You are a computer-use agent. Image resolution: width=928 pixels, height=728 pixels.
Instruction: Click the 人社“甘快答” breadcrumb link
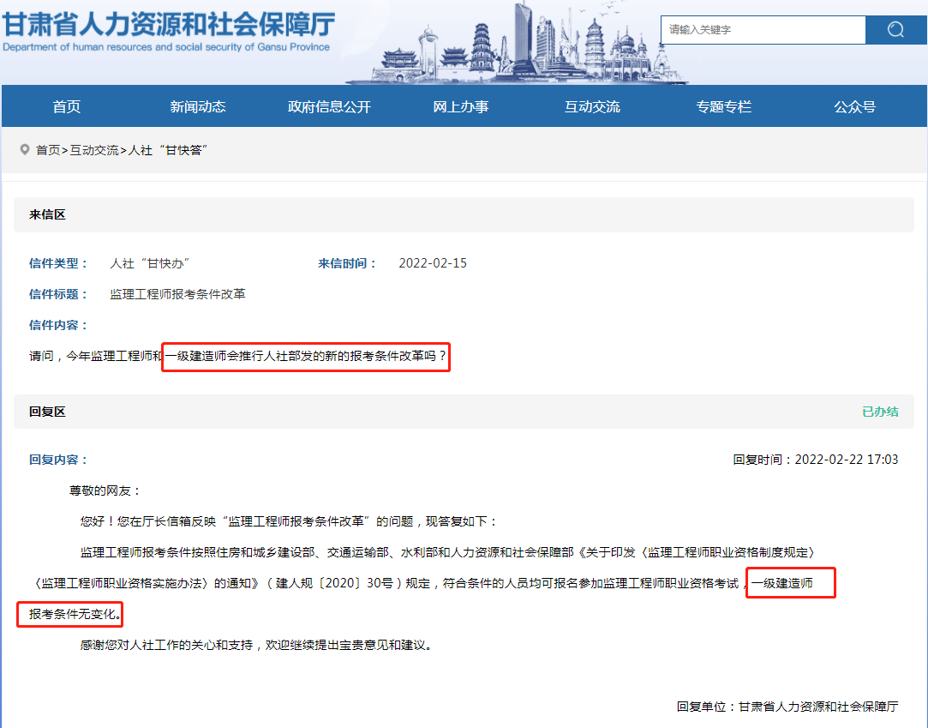click(168, 150)
